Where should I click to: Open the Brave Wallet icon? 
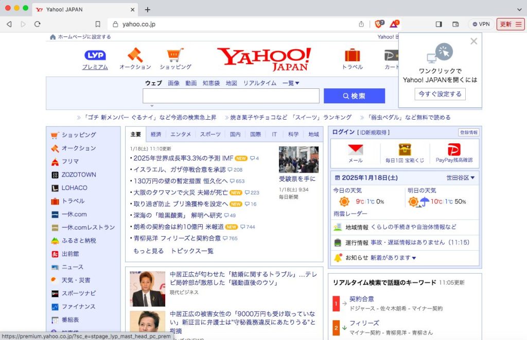(455, 24)
